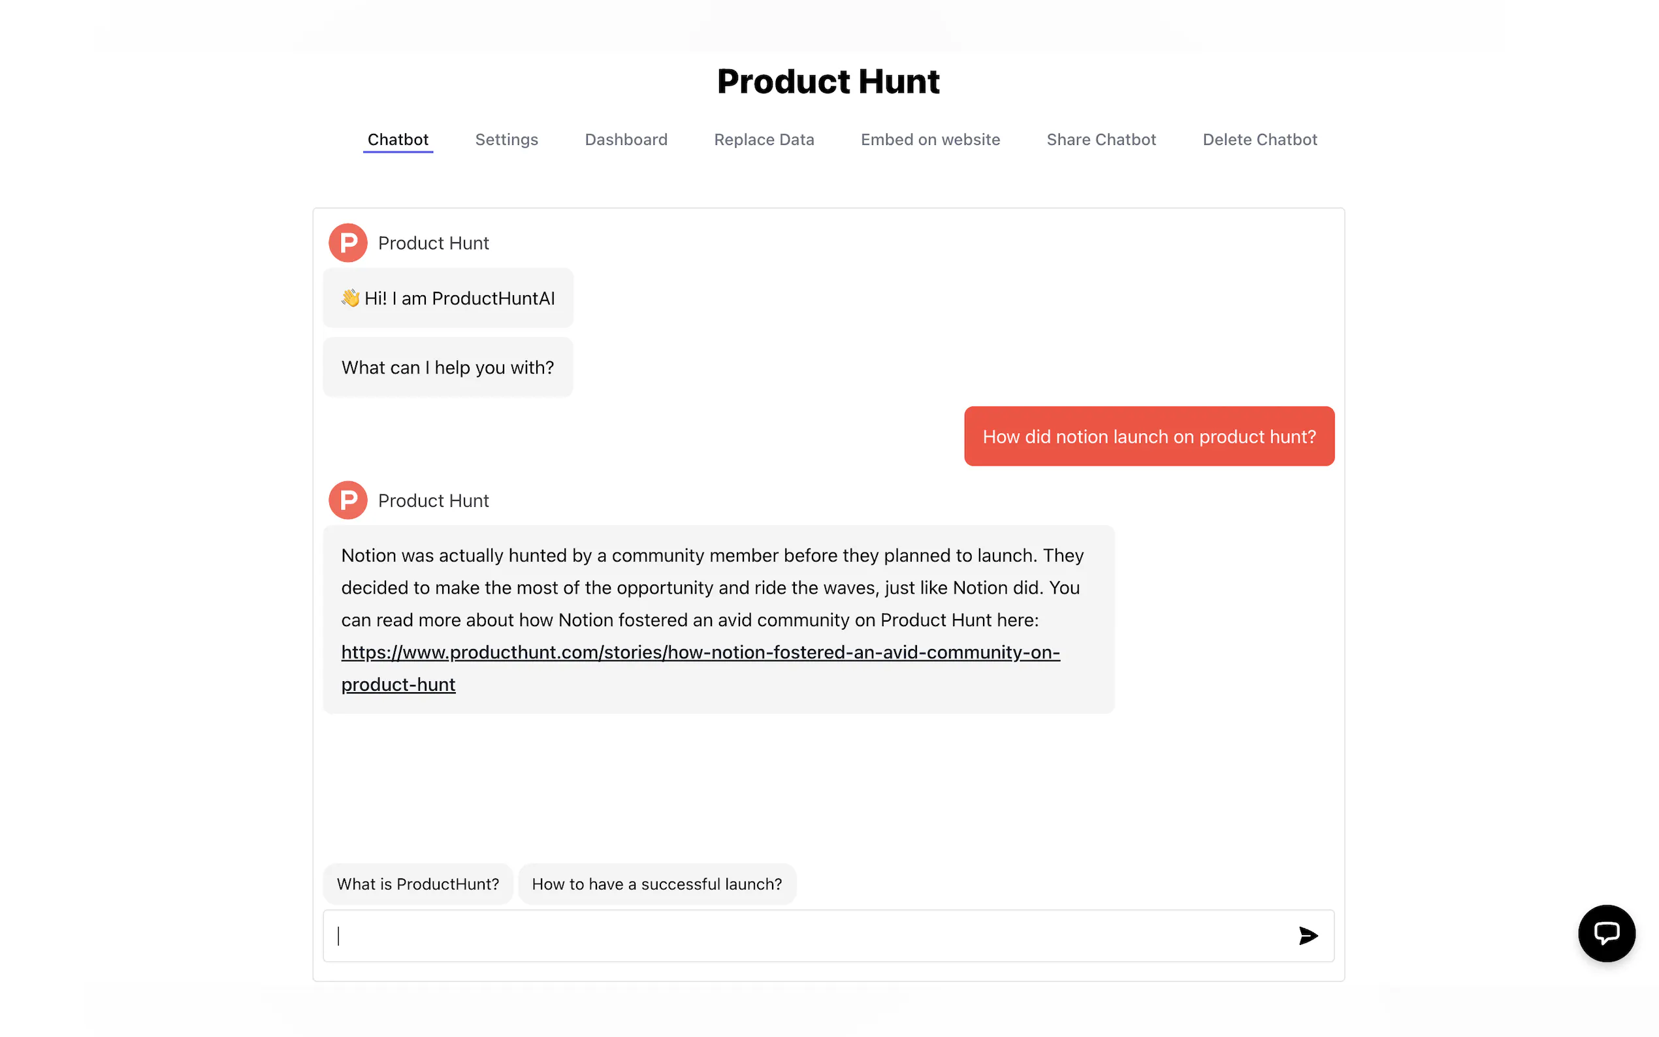
Task: Open the floating chat widget bubble
Action: (x=1606, y=933)
